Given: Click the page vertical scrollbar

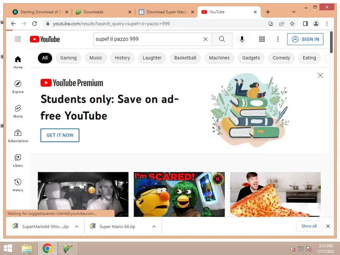Looking at the screenshot, I should 331,42.
